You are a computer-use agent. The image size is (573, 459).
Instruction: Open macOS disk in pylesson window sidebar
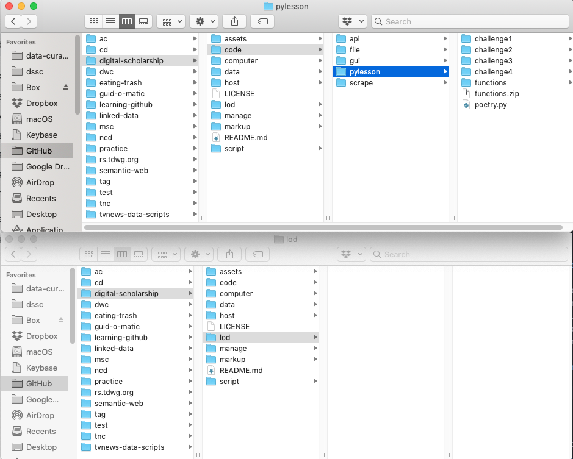[37, 119]
